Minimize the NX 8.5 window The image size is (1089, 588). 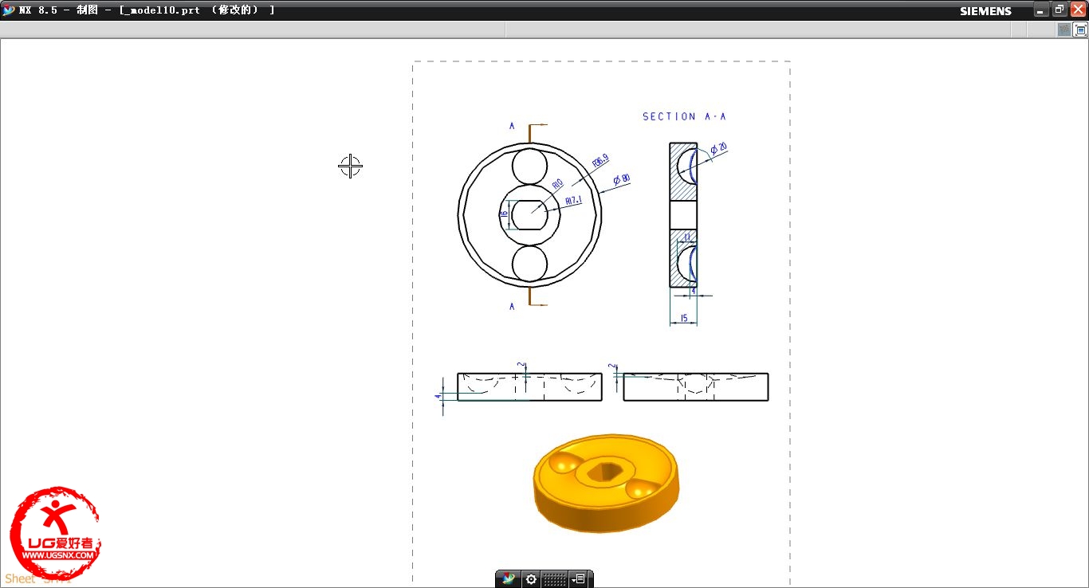click(1041, 10)
